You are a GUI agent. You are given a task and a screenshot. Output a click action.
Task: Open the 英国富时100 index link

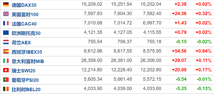coord(25,15)
